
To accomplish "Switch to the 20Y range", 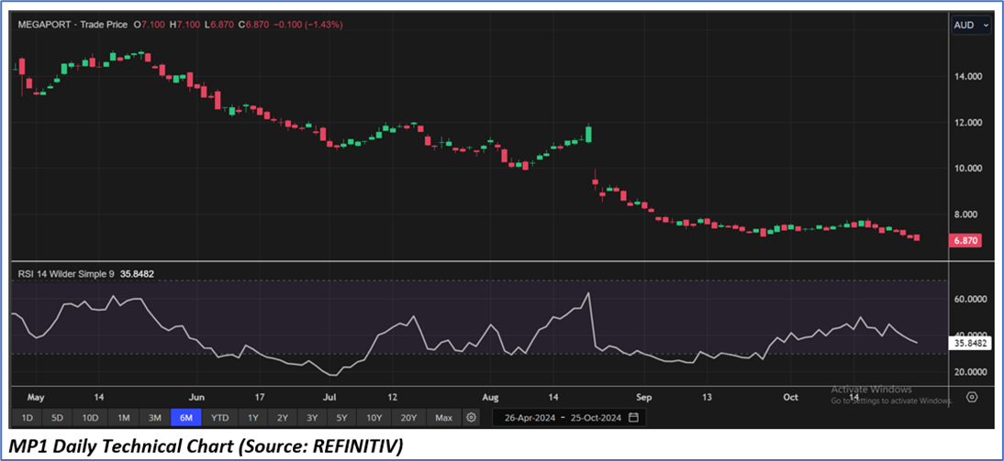I will 407,417.
